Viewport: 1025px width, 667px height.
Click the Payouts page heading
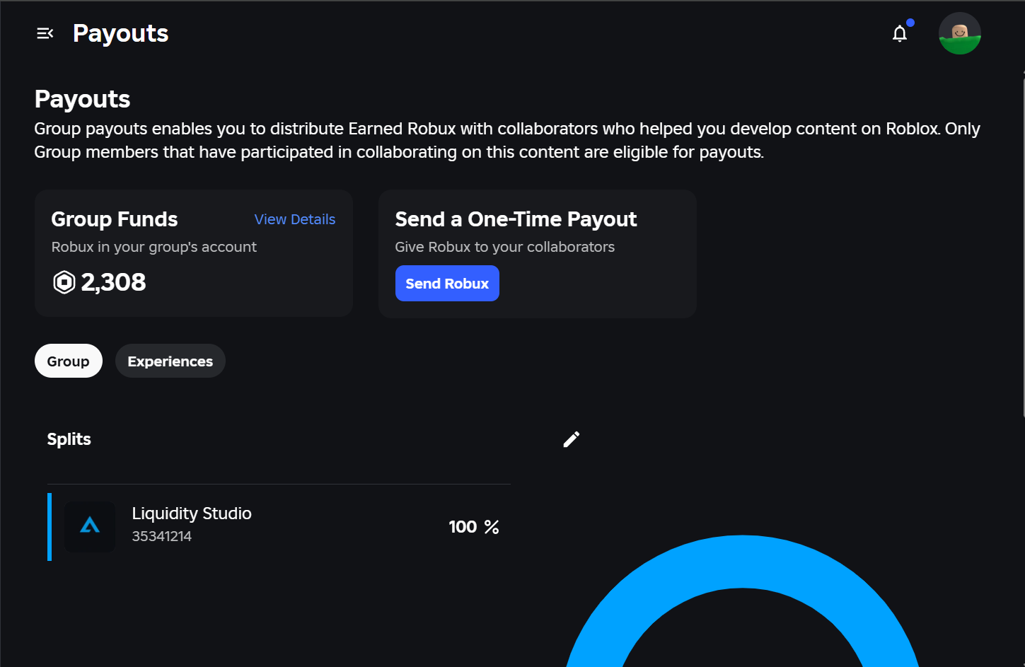click(x=82, y=99)
